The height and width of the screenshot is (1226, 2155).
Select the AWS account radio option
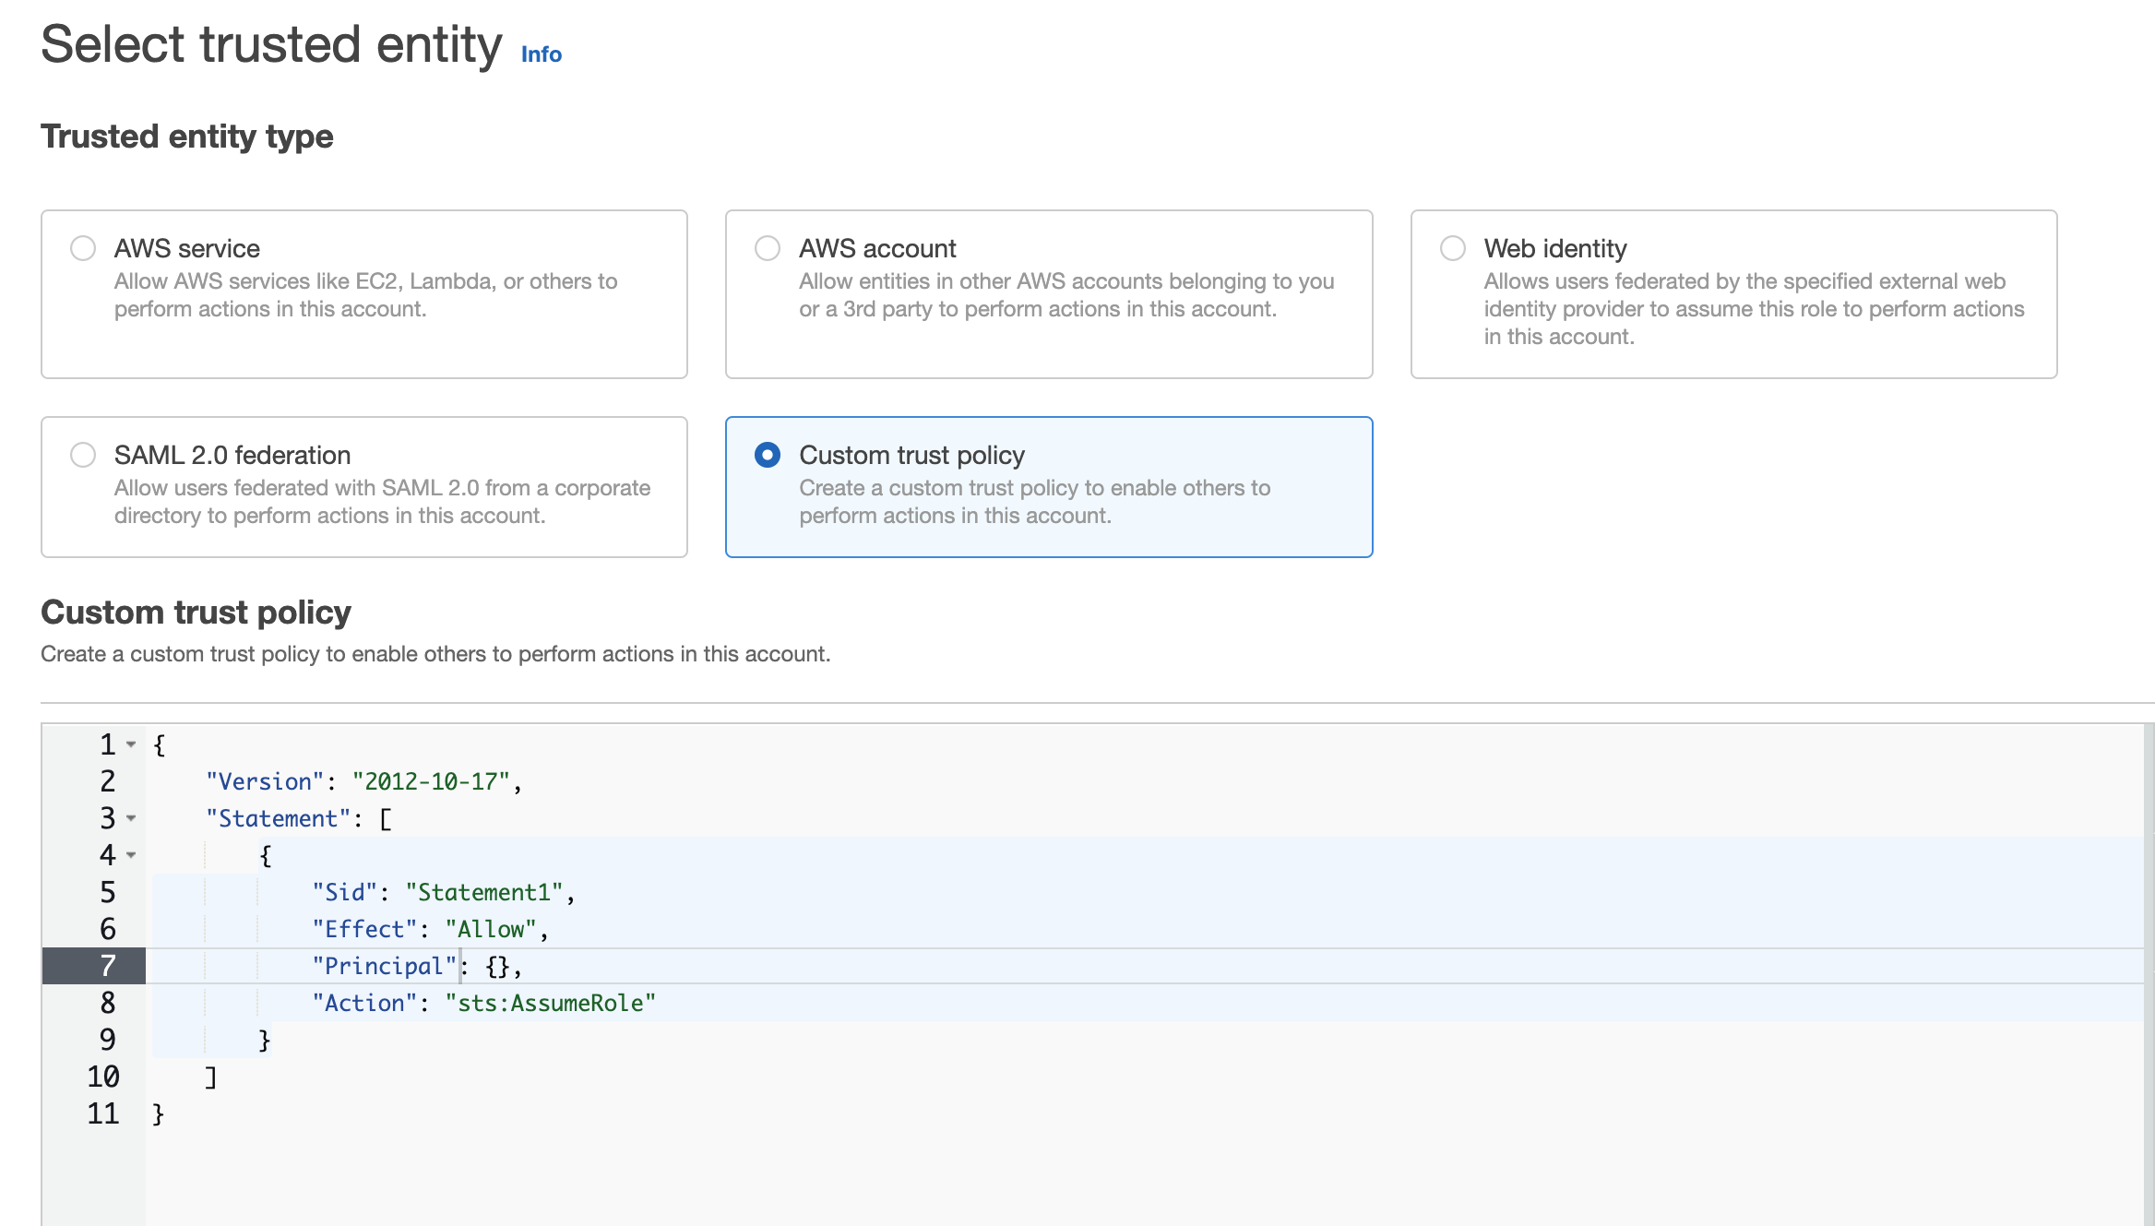[x=768, y=248]
